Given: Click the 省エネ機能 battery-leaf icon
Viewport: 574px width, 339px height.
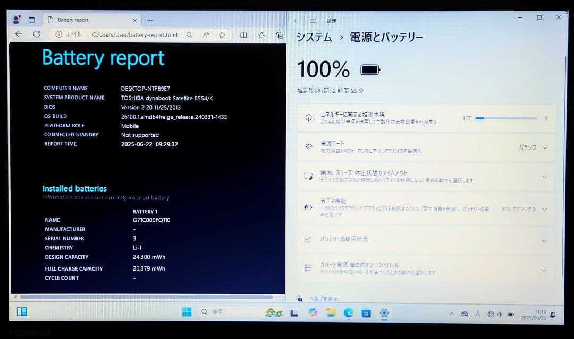Looking at the screenshot, I should (308, 208).
